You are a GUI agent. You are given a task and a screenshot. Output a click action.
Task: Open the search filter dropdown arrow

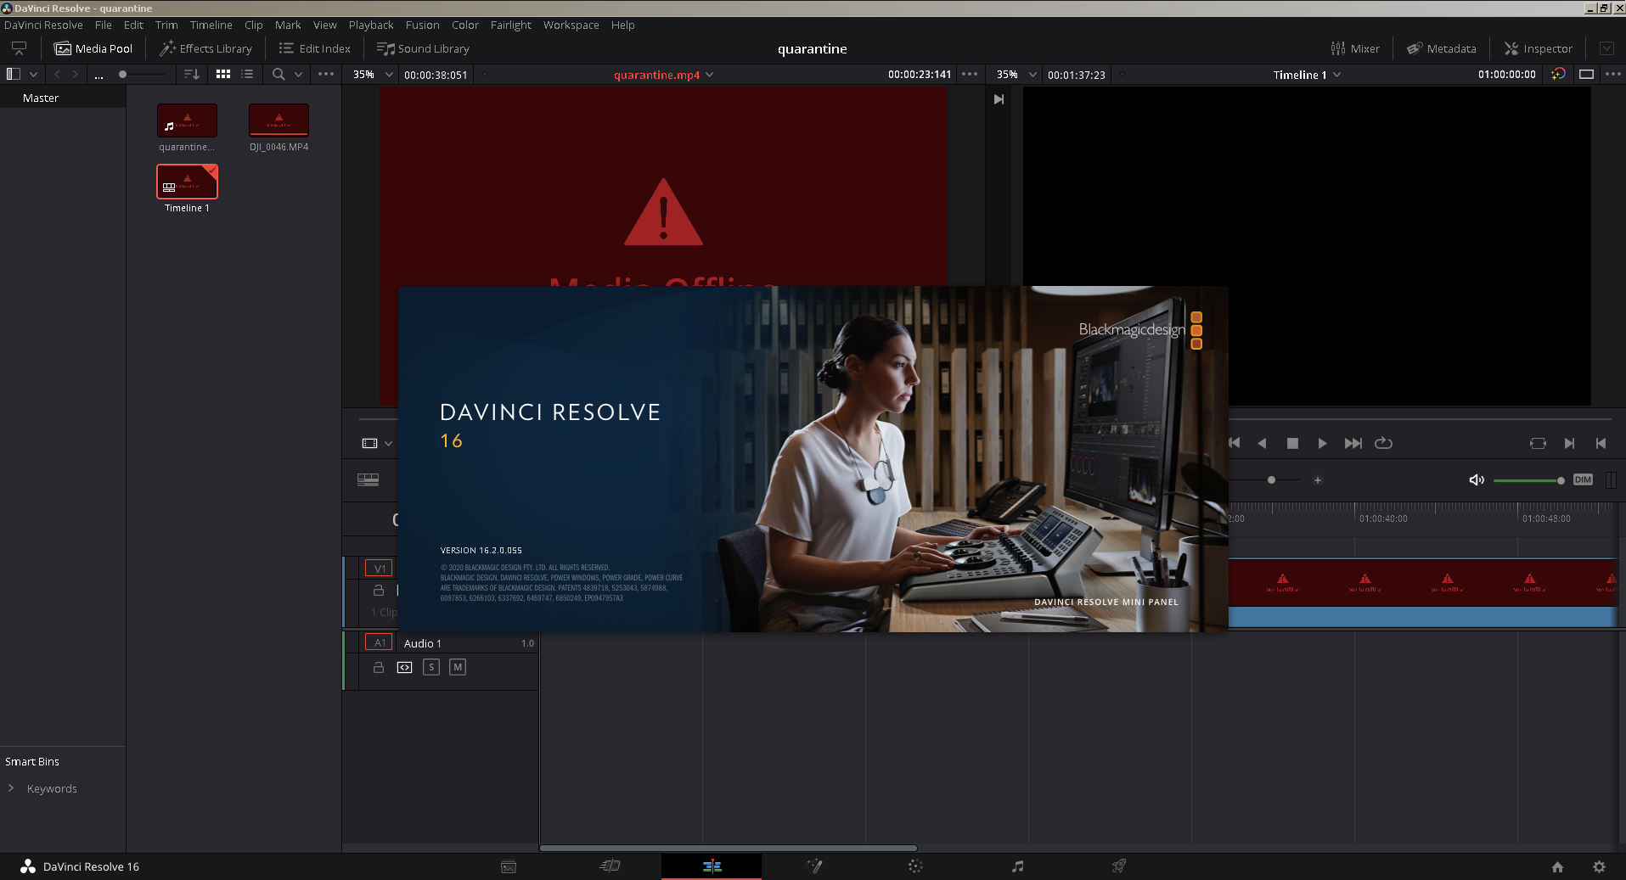298,75
